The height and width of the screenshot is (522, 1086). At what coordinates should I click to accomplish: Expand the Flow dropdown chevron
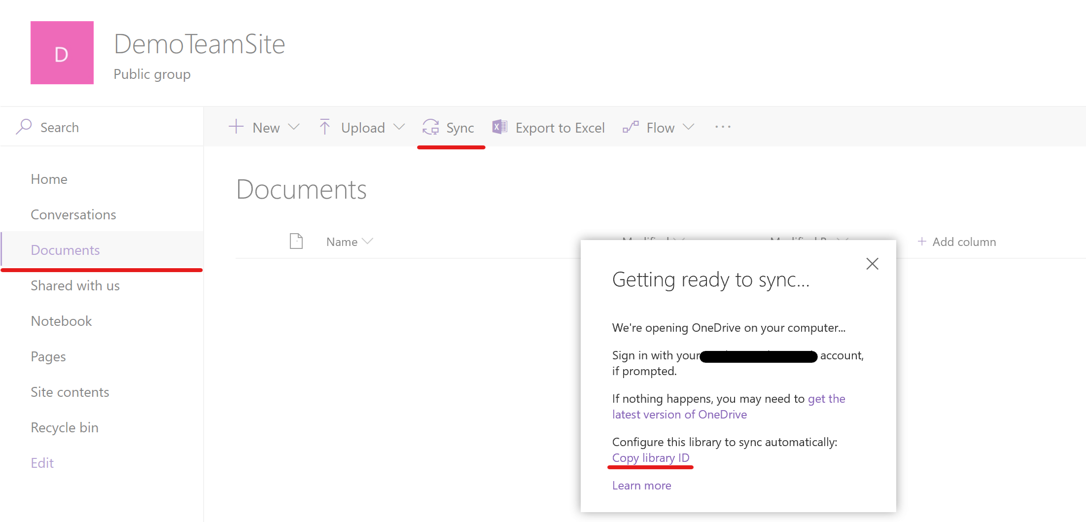coord(689,127)
